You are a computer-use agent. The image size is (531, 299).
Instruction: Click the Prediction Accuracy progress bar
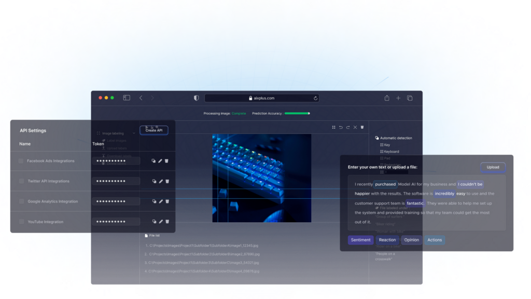(x=297, y=114)
